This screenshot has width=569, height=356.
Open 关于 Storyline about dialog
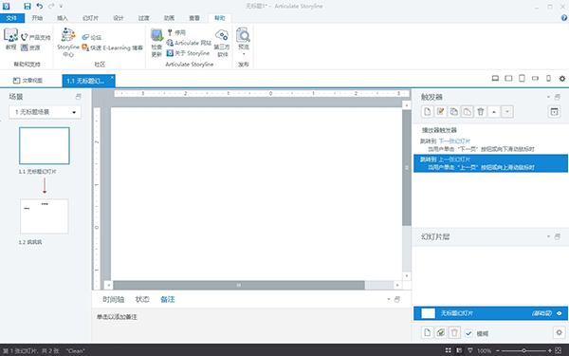tap(188, 53)
